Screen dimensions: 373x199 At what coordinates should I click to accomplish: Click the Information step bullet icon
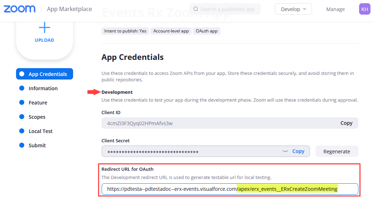(x=22, y=88)
